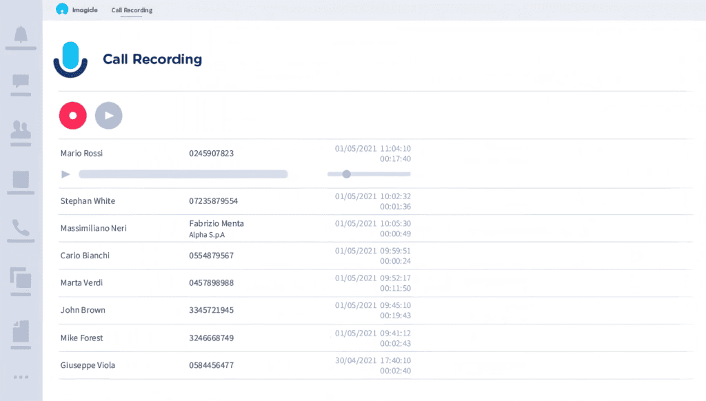
Task: Collapse the Mario Rossi playback row
Action: point(81,153)
